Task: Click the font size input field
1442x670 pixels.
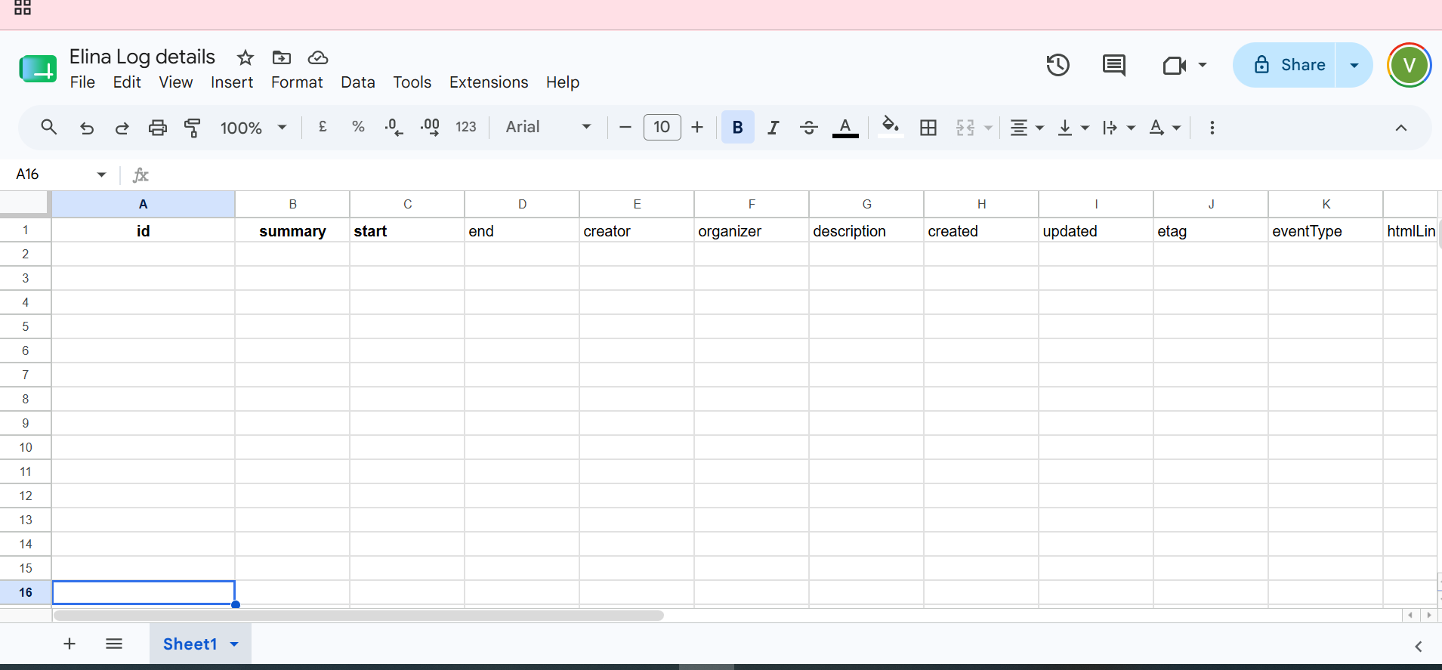Action: tap(662, 127)
